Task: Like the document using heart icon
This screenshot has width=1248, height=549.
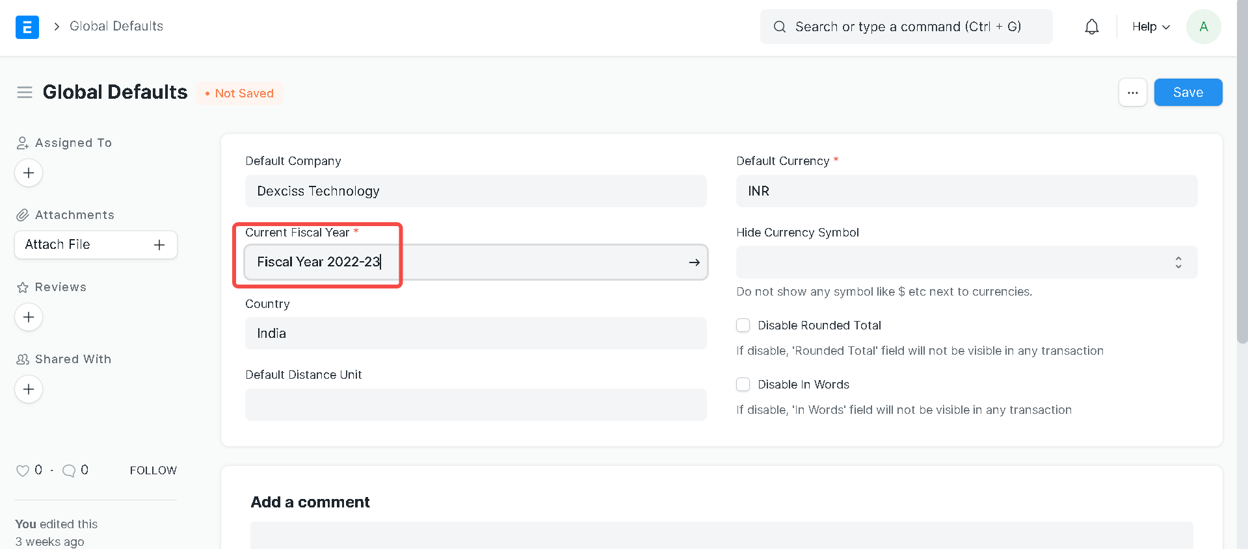Action: (23, 470)
